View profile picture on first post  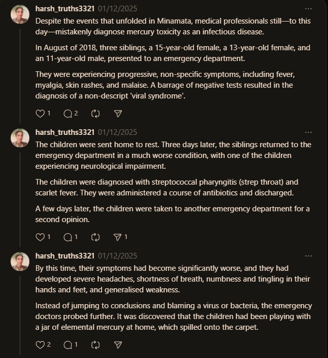(20, 14)
